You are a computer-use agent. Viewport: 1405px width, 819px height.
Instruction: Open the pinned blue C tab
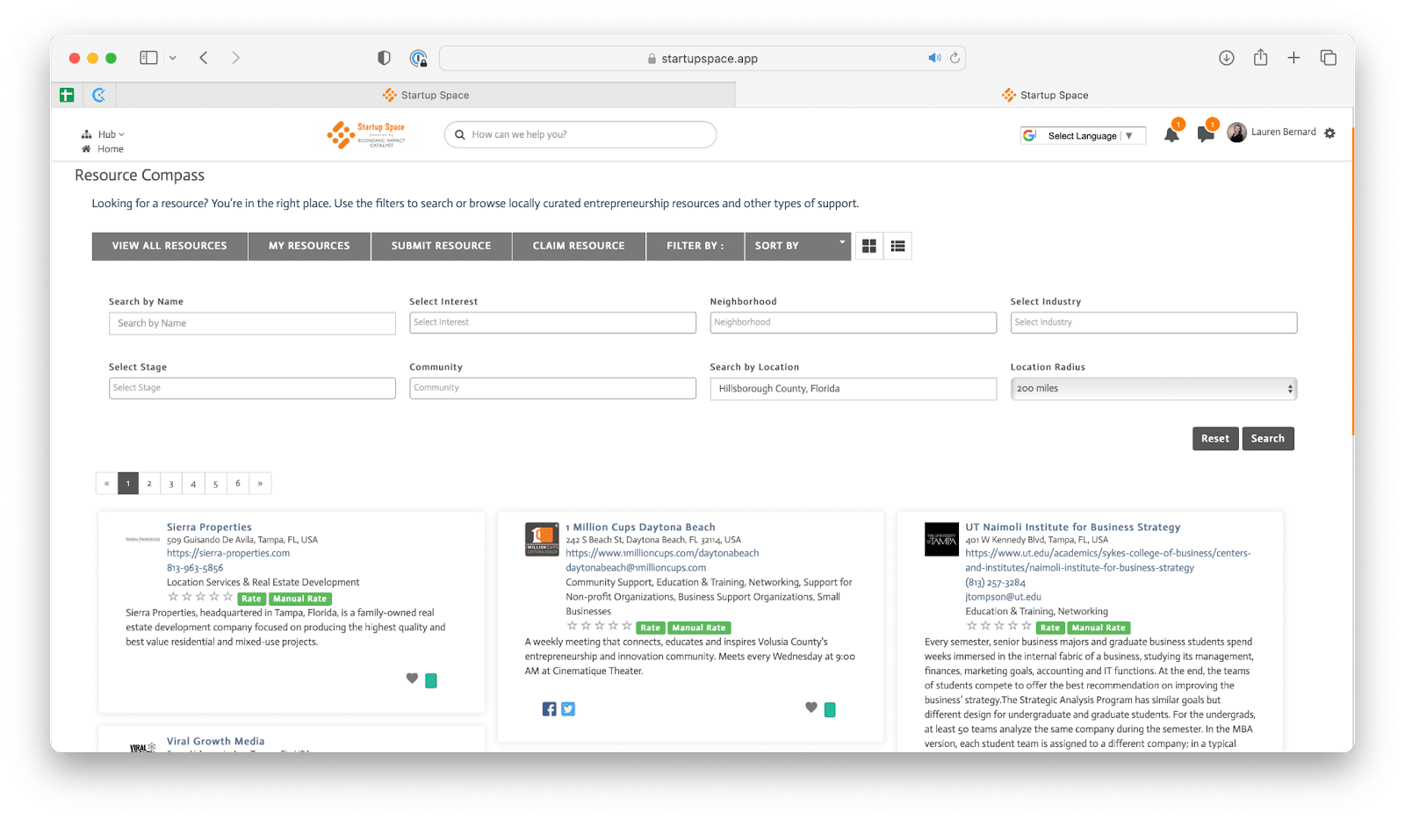tap(99, 95)
